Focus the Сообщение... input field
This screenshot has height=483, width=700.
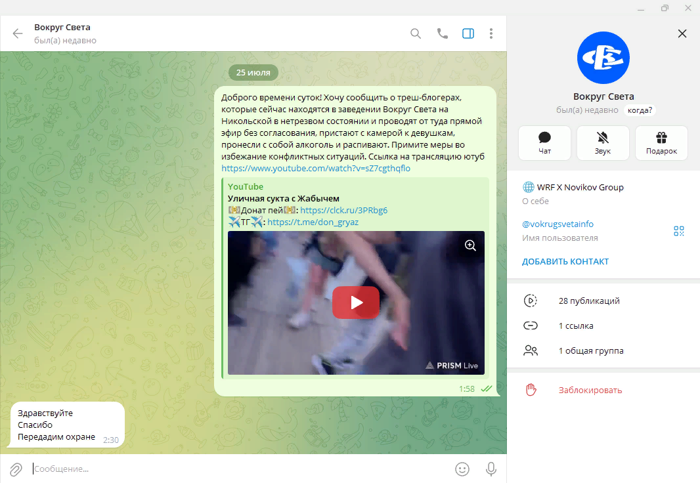tap(239, 469)
